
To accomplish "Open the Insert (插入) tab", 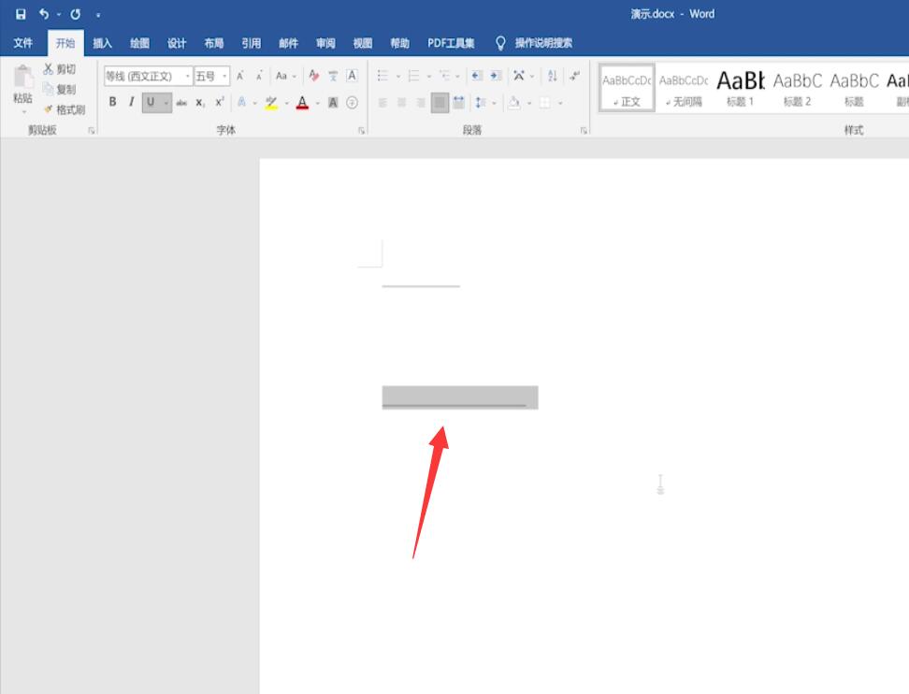I will coord(102,43).
